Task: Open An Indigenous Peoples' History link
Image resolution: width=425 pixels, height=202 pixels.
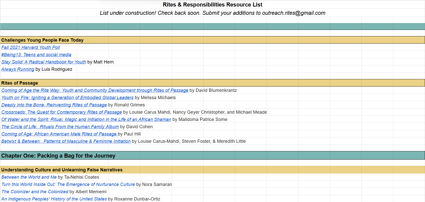Action: tap(54, 199)
